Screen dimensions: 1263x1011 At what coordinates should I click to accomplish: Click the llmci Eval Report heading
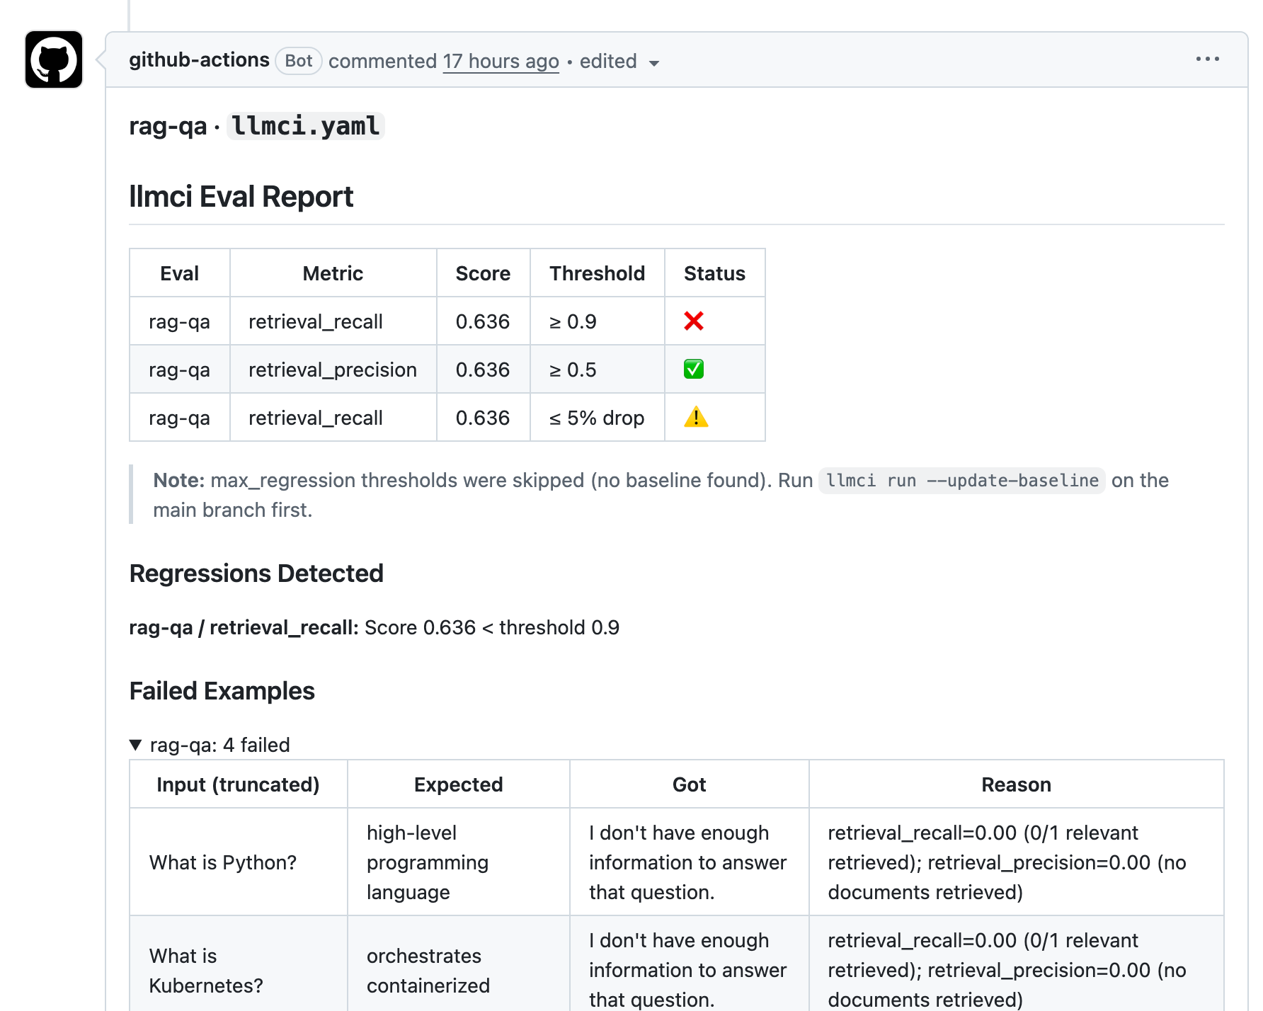[241, 197]
